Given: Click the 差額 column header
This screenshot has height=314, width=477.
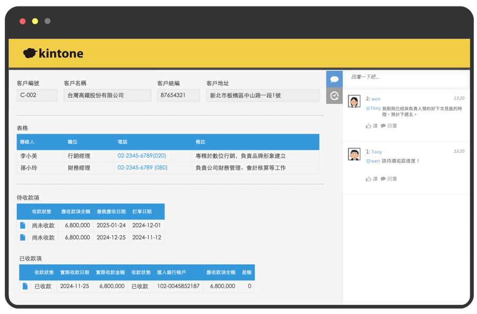Looking at the screenshot, I should click(246, 272).
